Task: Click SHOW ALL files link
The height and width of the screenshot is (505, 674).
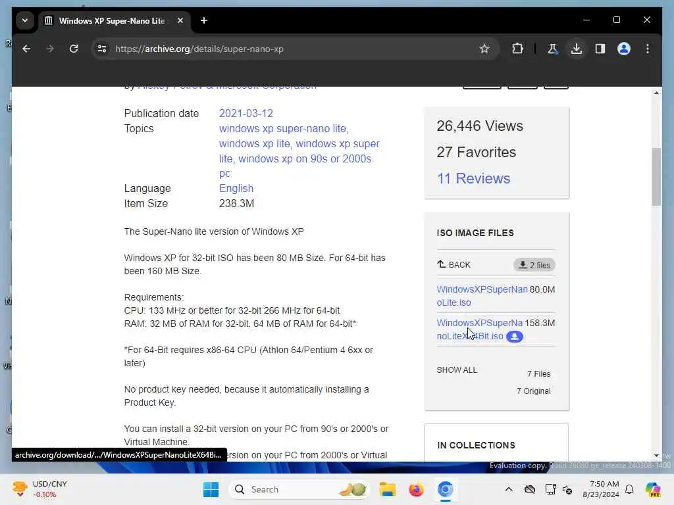Action: [x=457, y=370]
